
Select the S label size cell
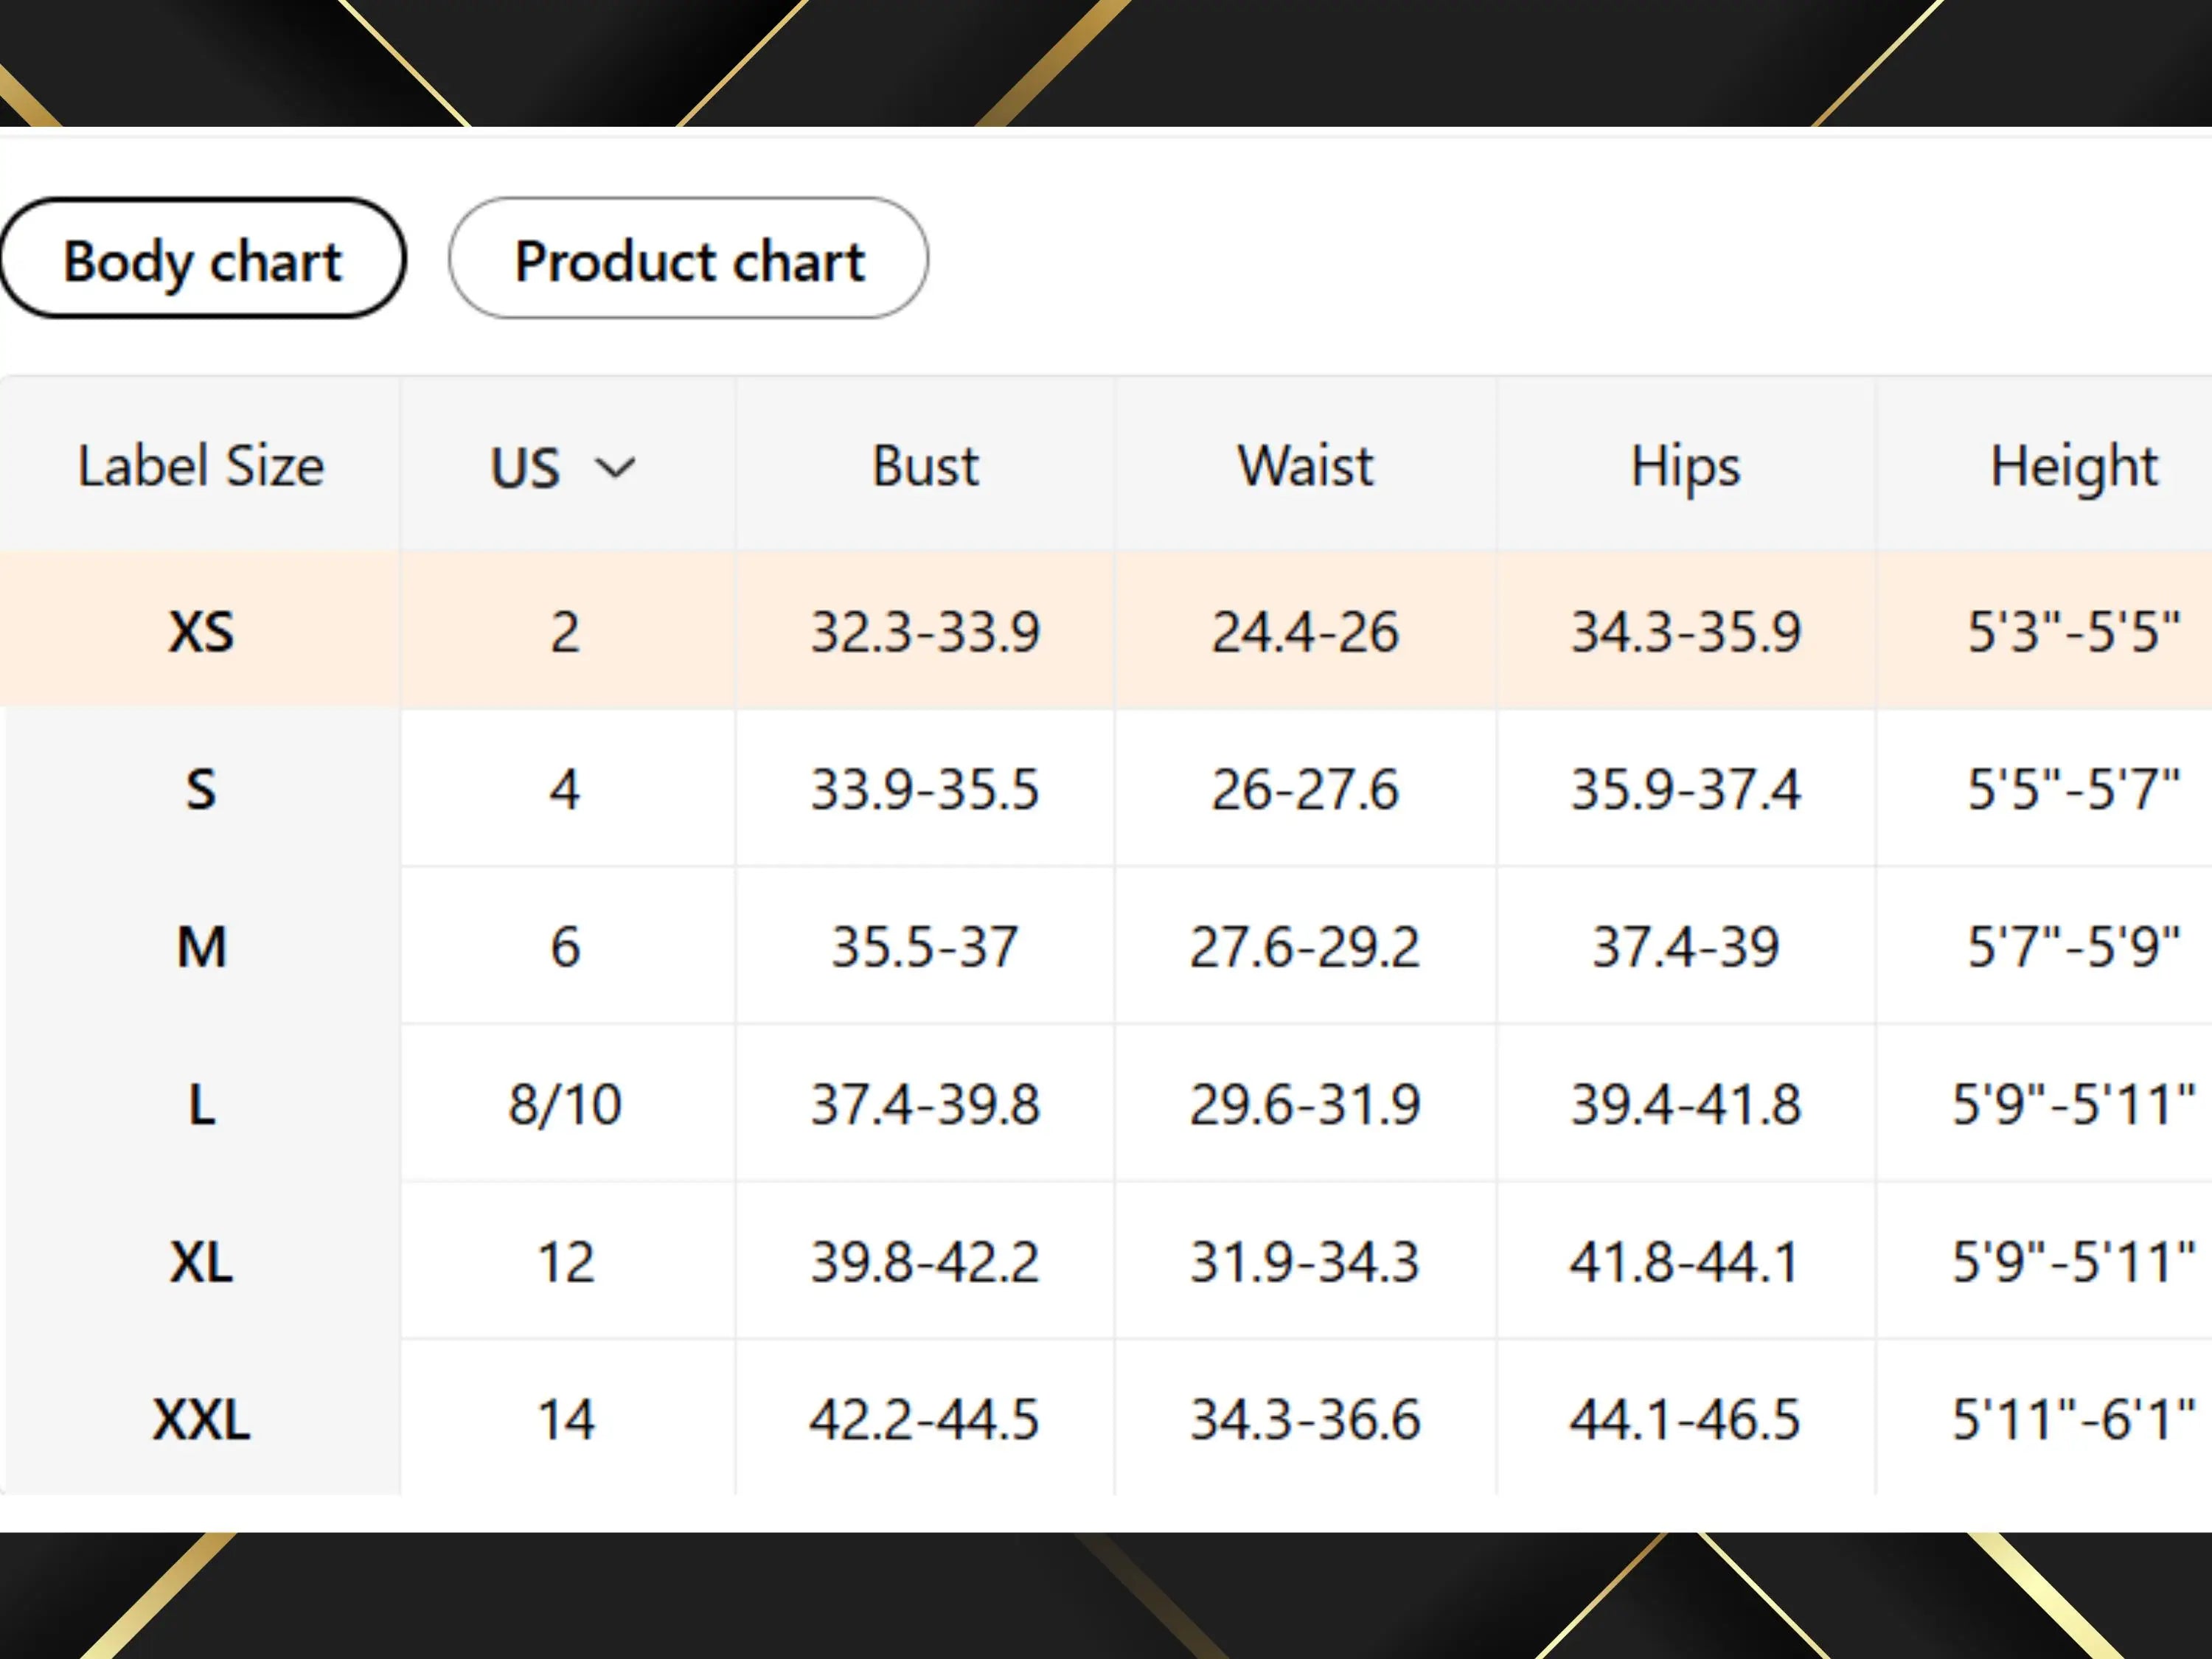tap(201, 788)
